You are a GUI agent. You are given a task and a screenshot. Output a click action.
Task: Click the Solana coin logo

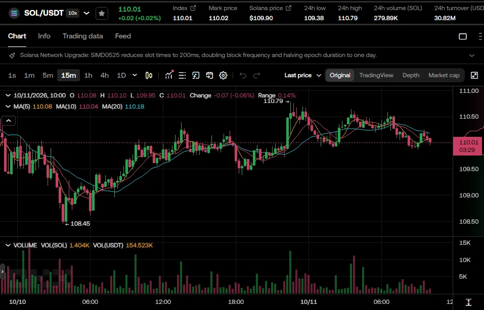14,13
